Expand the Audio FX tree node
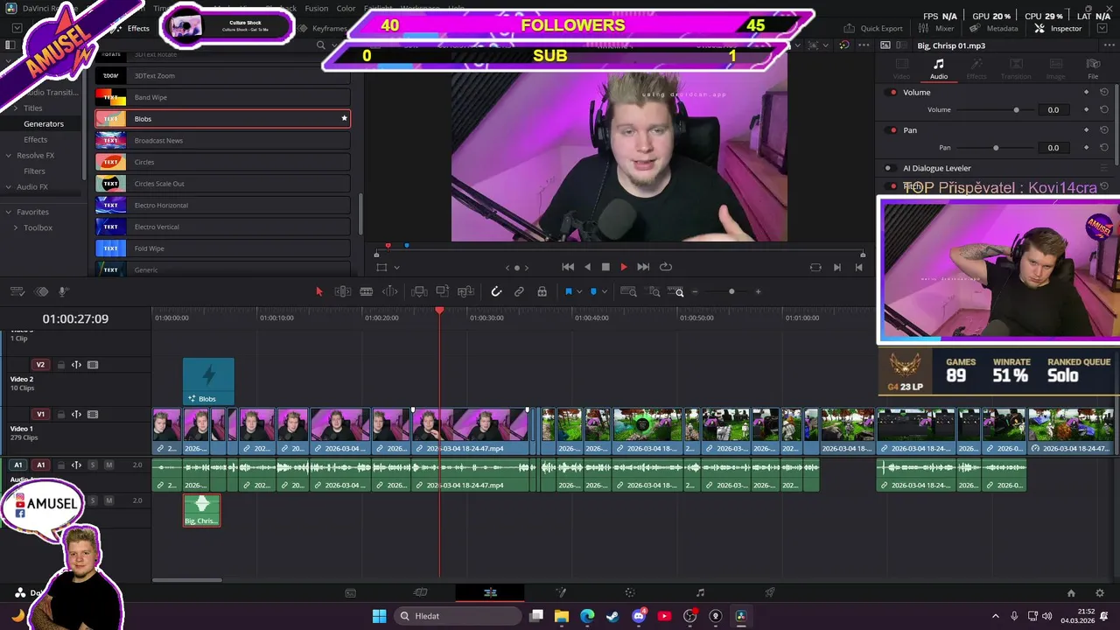Screen dimensions: 1120x630 pyautogui.click(x=8, y=187)
